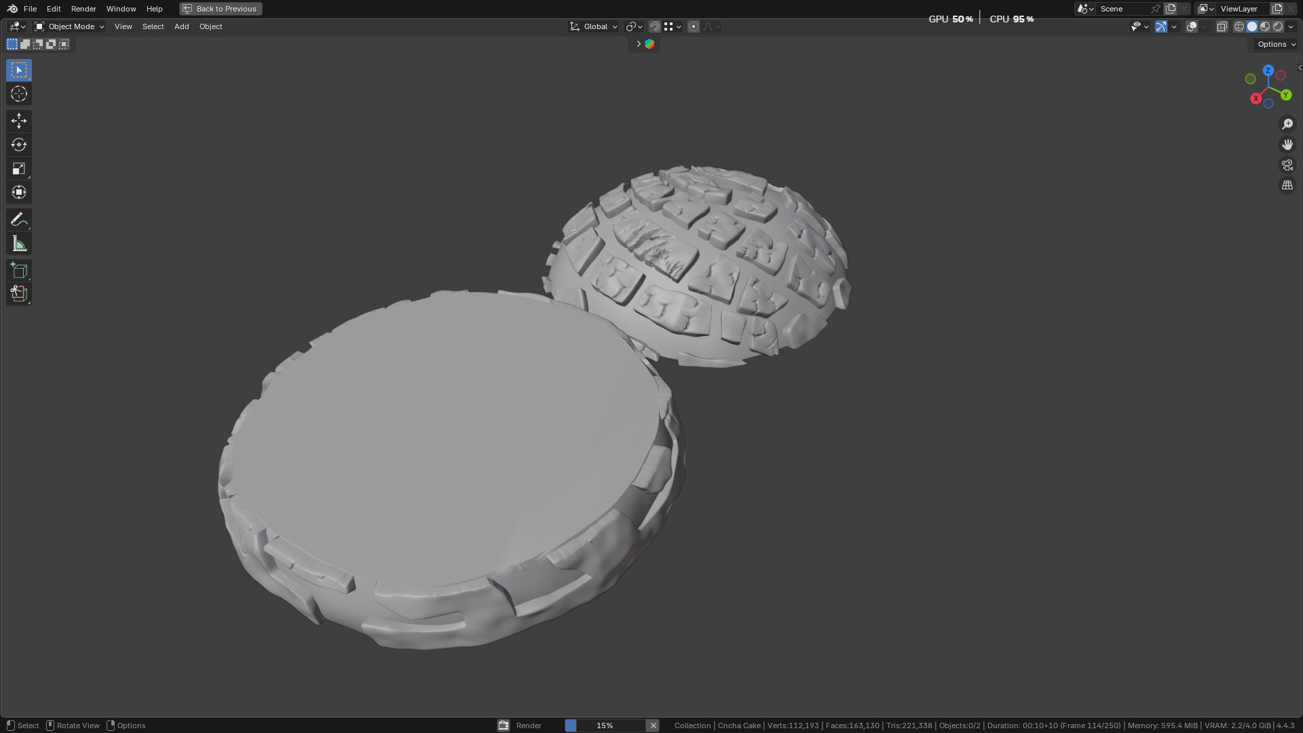Cancel the render job with X

pos(653,726)
